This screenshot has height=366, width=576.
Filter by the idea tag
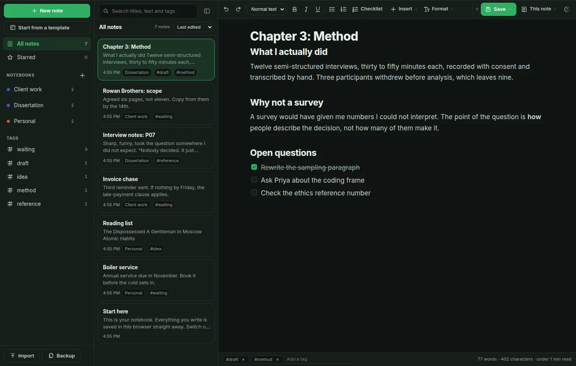pyautogui.click(x=47, y=177)
